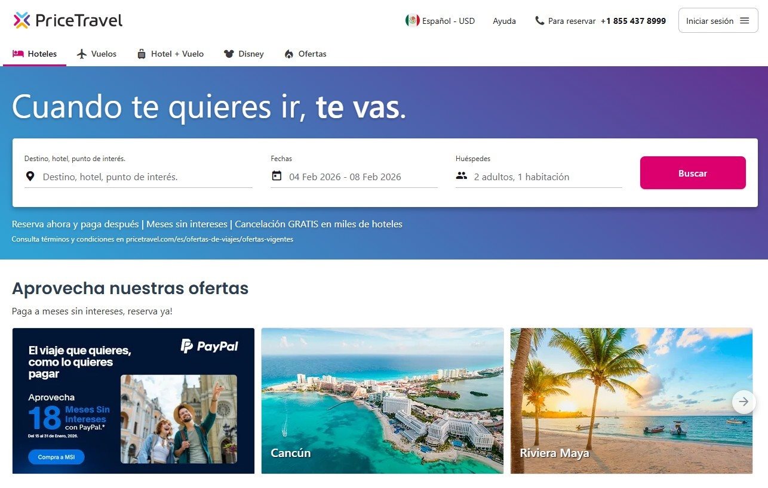Image resolution: width=768 pixels, height=488 pixels.
Task: Click the Iniciar sesión button
Action: [711, 20]
